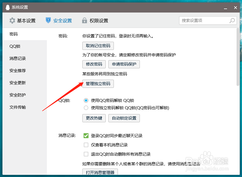The width and height of the screenshot is (242, 177).
Task: Select QQ锁 in the left sidebar
Action: tap(25, 46)
